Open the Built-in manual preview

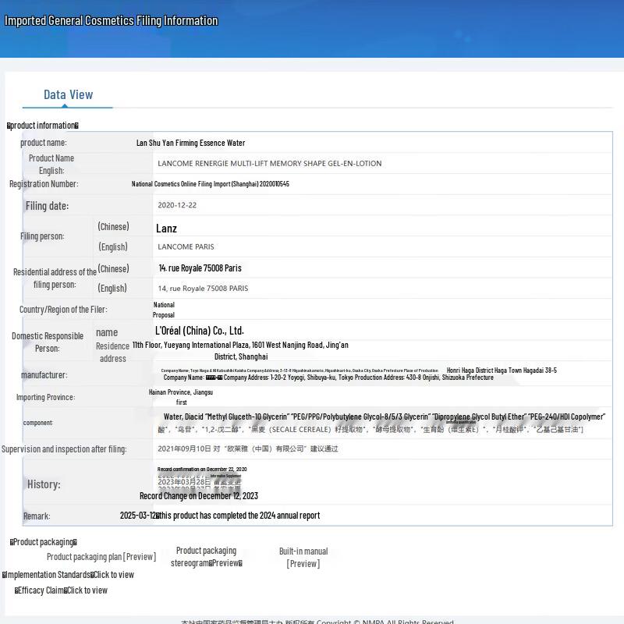click(303, 563)
